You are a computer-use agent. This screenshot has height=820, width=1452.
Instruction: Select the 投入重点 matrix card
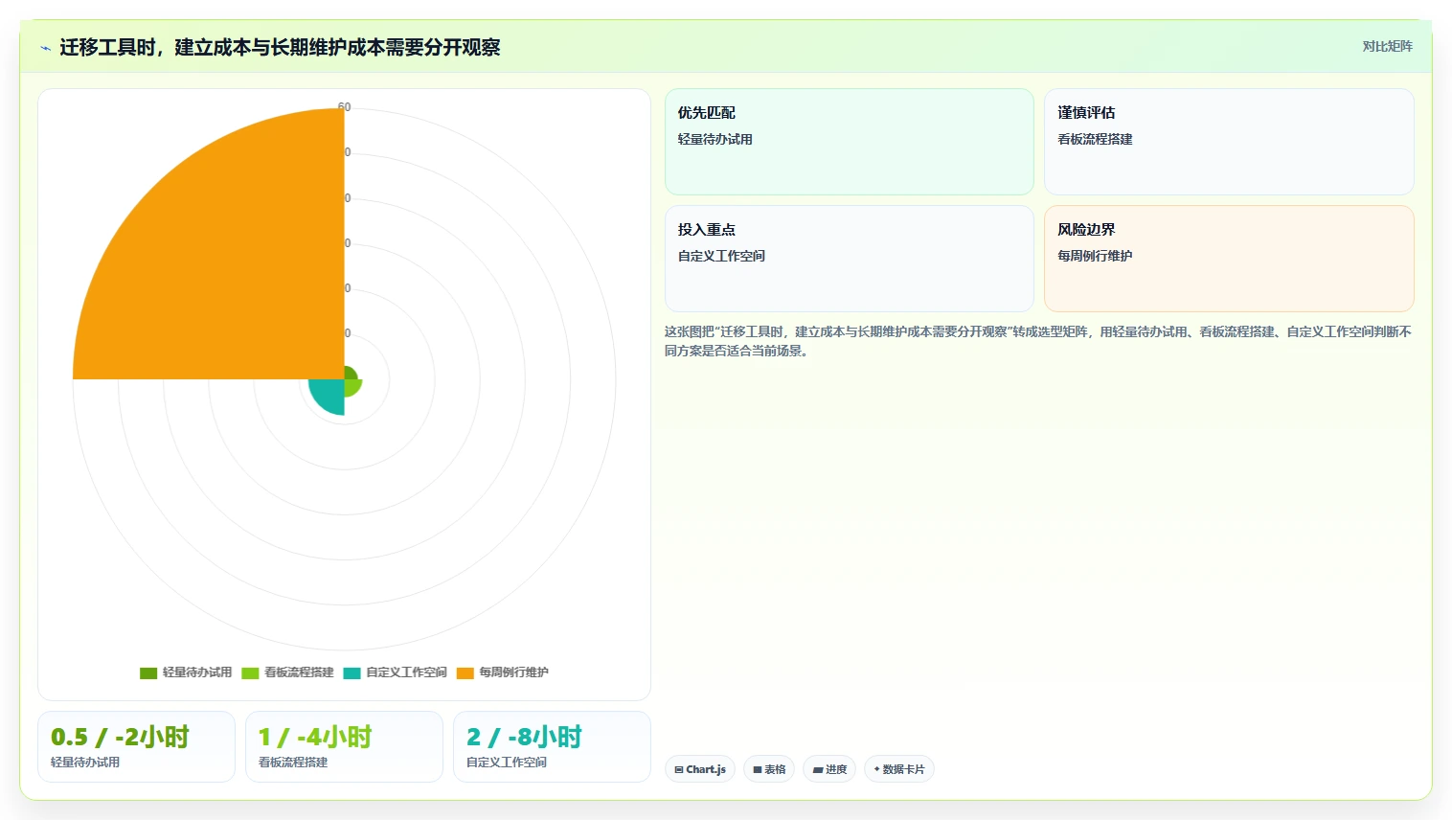click(850, 259)
